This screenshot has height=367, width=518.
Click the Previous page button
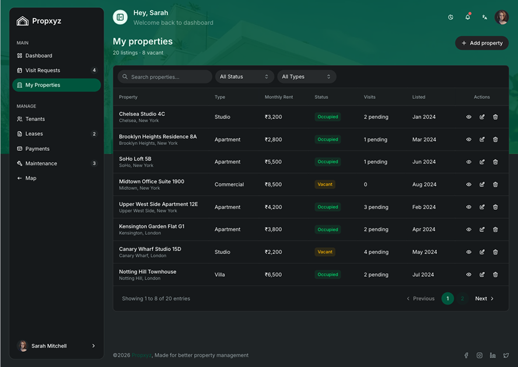(x=421, y=298)
